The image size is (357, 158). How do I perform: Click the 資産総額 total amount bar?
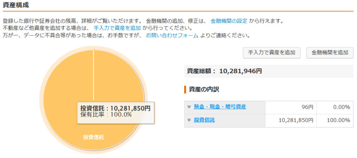pyautogui.click(x=268, y=71)
